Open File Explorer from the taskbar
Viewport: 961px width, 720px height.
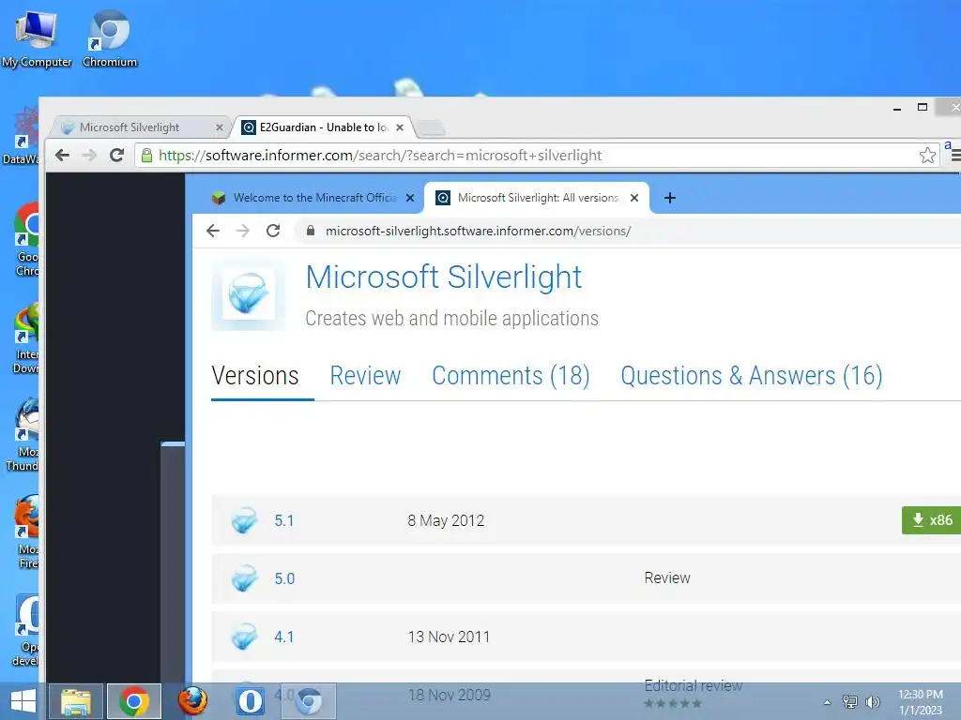click(76, 701)
